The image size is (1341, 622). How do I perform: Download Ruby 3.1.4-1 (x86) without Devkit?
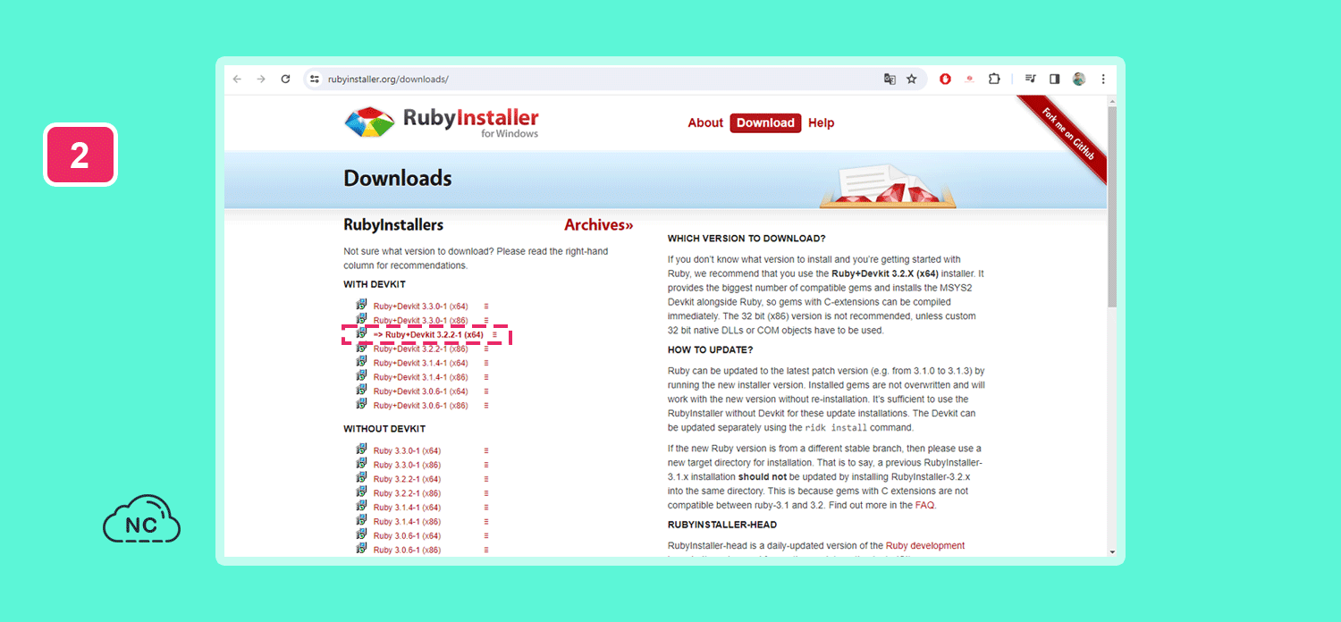click(407, 522)
